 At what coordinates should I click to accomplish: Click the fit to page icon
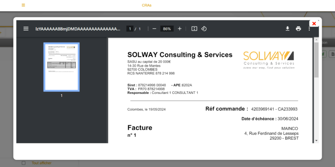(194, 29)
